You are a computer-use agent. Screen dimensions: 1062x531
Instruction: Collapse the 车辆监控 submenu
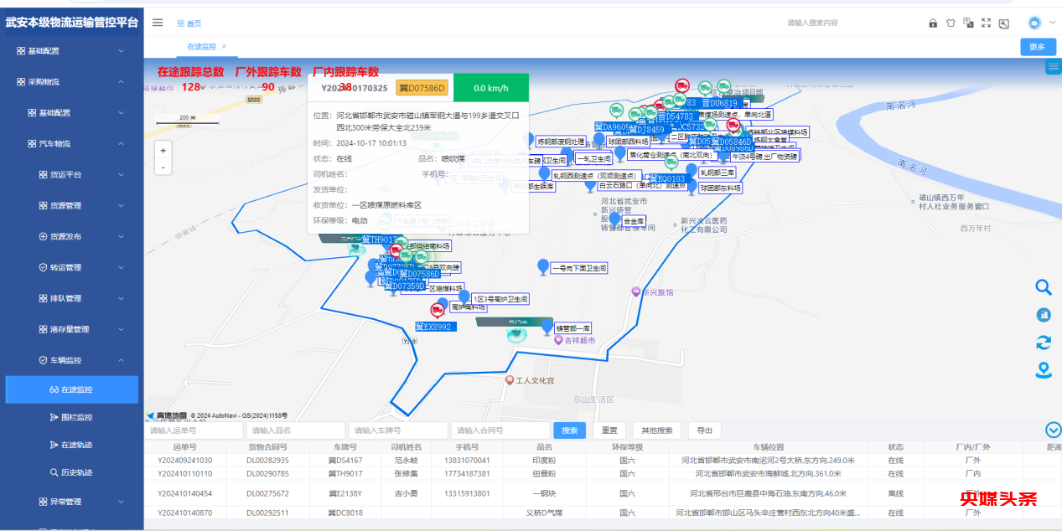point(71,360)
